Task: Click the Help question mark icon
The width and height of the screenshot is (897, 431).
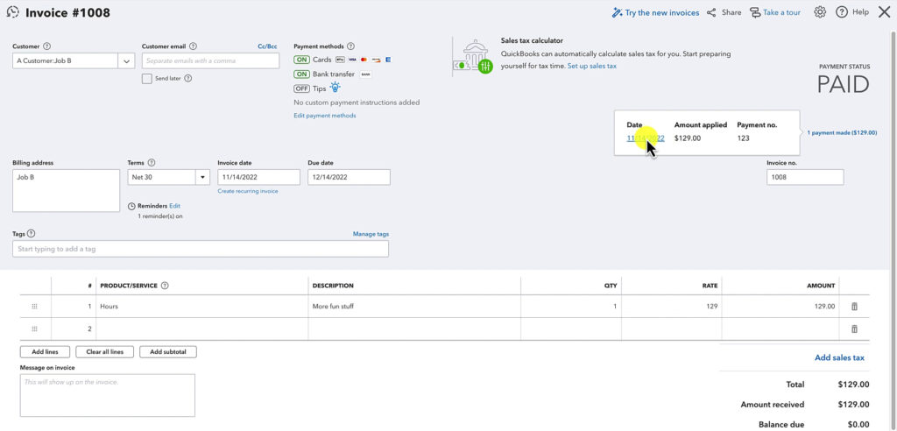Action: coord(842,12)
